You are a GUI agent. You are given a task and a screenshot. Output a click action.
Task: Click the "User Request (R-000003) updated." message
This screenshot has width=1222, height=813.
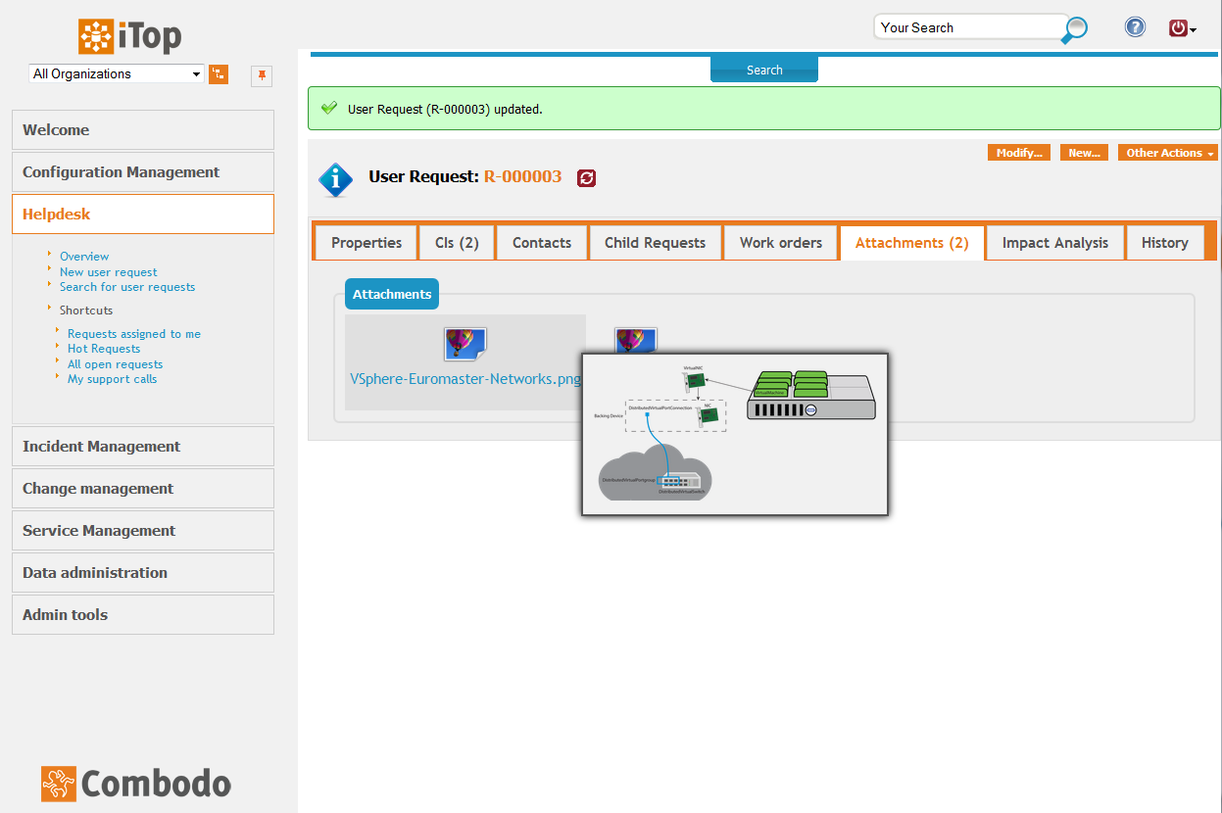point(445,109)
